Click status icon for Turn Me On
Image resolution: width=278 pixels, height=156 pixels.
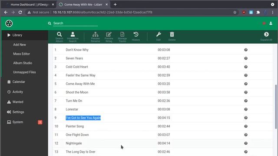(x=246, y=101)
